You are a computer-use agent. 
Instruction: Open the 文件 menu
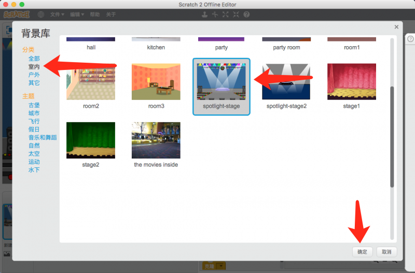click(x=57, y=15)
